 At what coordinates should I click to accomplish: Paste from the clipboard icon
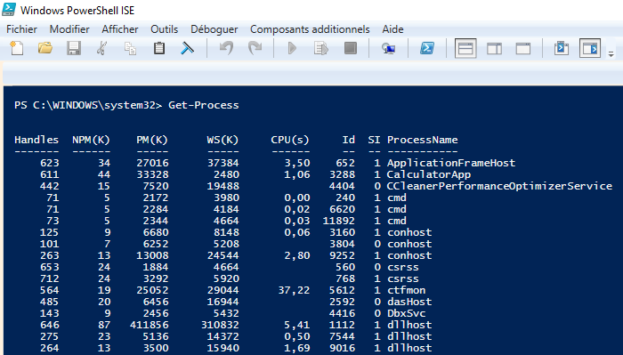pos(159,48)
